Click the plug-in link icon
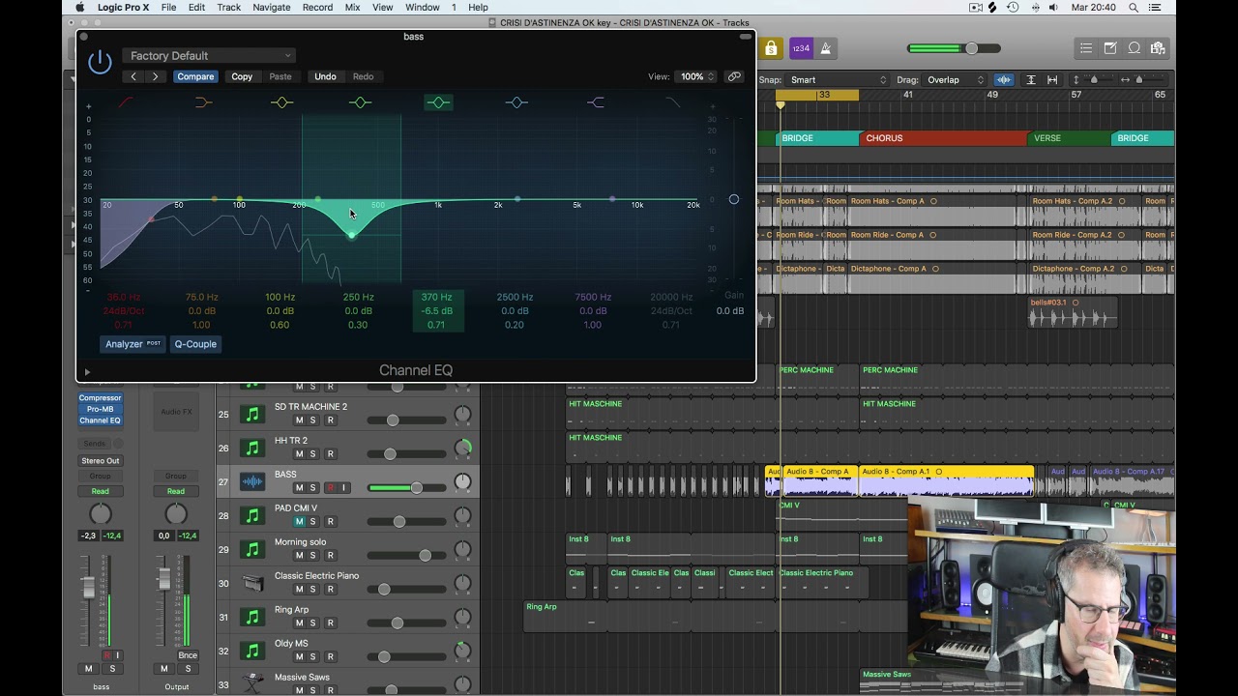Screen dimensions: 1238x696 pos(734,76)
